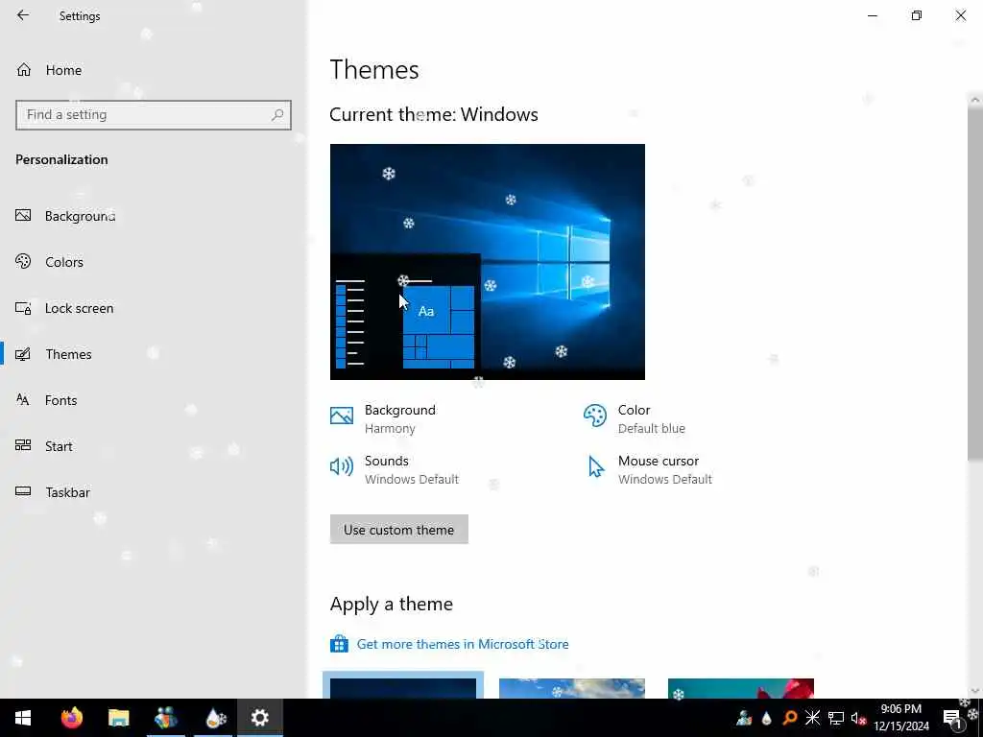Click the people figures tray icon

click(x=744, y=718)
